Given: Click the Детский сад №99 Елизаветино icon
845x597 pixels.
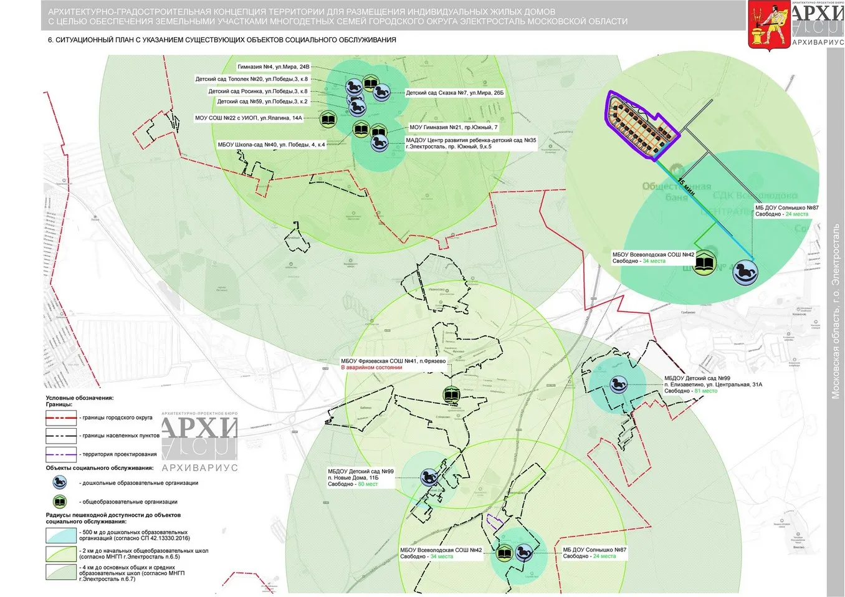Looking at the screenshot, I should (x=618, y=383).
